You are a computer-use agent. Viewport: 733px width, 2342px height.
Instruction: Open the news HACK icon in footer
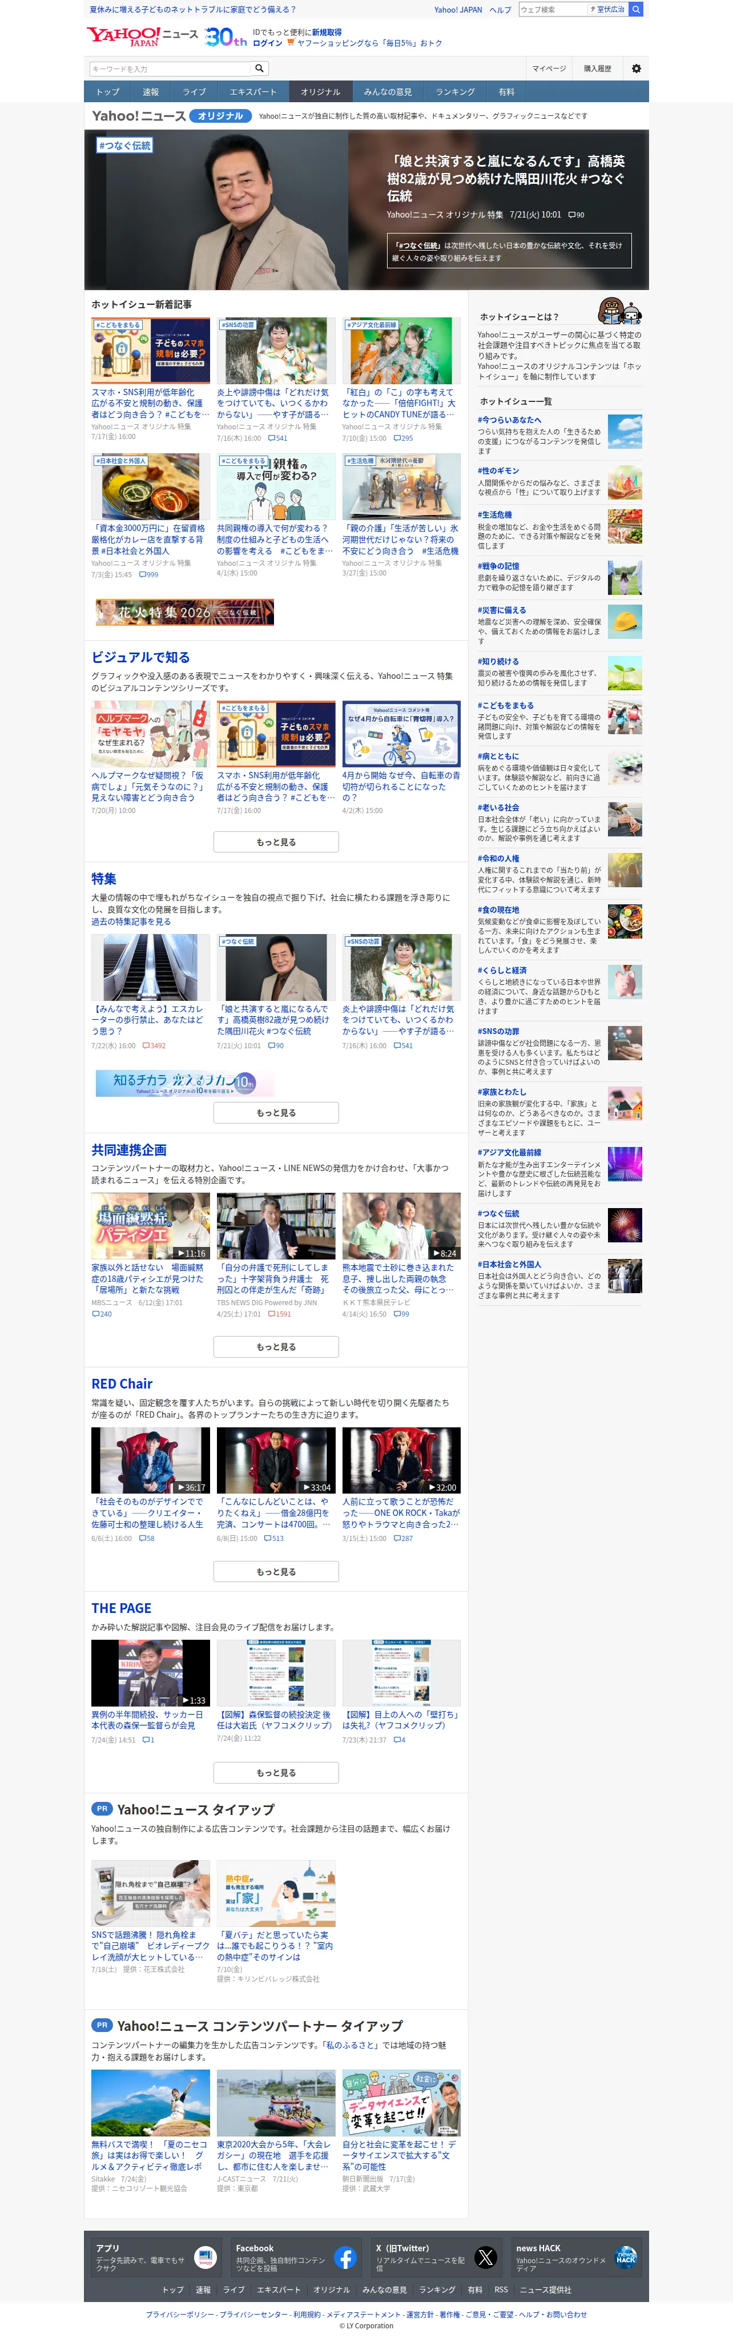tap(626, 2258)
